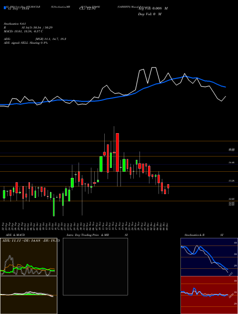This screenshot has height=314, width=238.
Task: Open the red-background RSI chart
Action: (209, 295)
